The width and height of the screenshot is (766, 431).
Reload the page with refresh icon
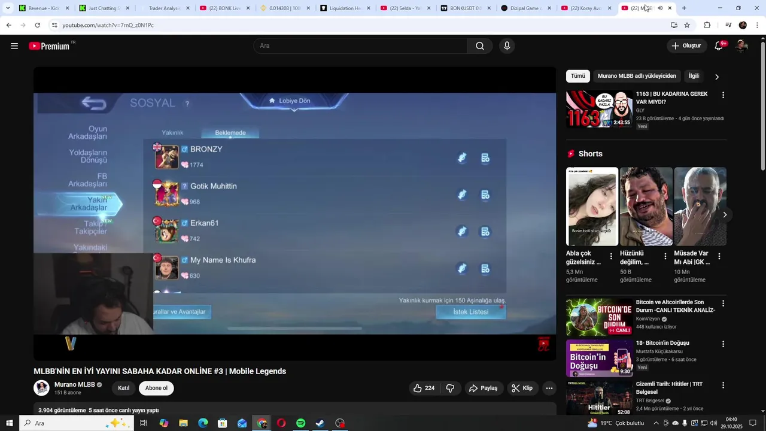(x=37, y=25)
